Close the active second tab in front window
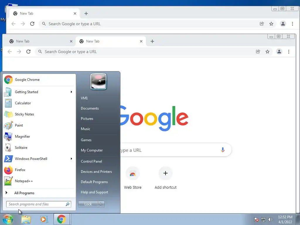 click(x=141, y=41)
